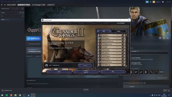Click the Horse Lords DLC icon
The height and width of the screenshot is (97, 172).
pyautogui.click(x=100, y=50)
